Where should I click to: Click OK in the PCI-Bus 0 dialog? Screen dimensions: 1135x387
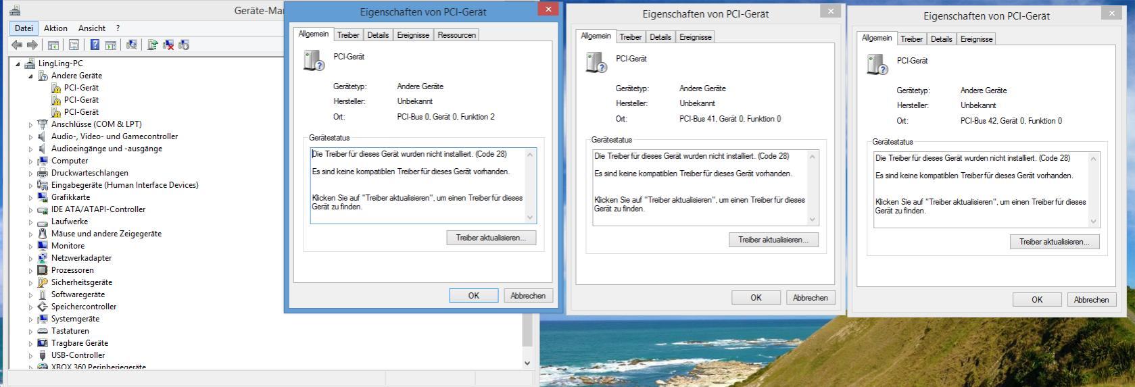coord(474,296)
